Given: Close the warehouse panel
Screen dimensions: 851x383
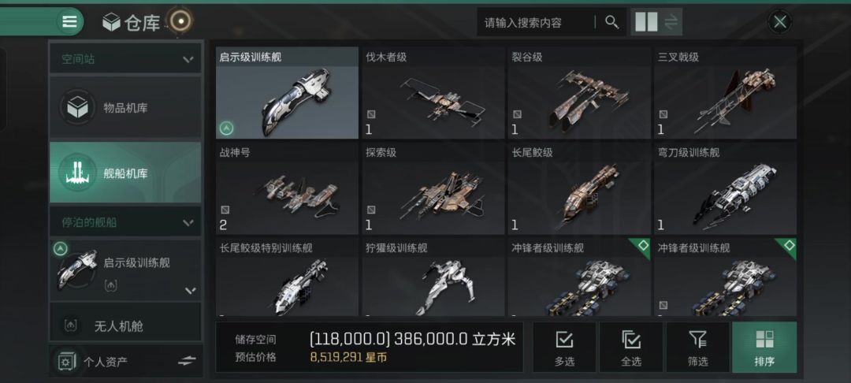Looking at the screenshot, I should [780, 22].
